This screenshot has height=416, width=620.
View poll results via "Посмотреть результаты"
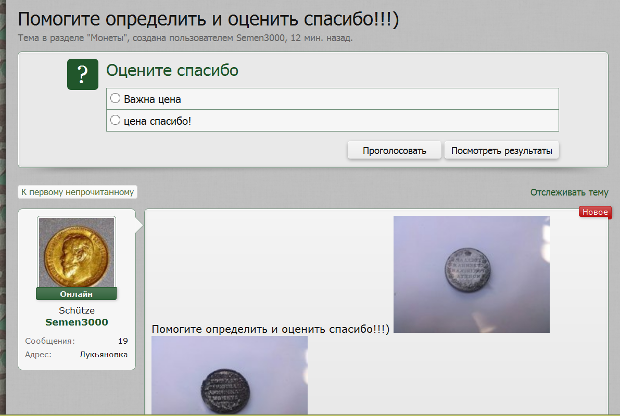(x=501, y=151)
